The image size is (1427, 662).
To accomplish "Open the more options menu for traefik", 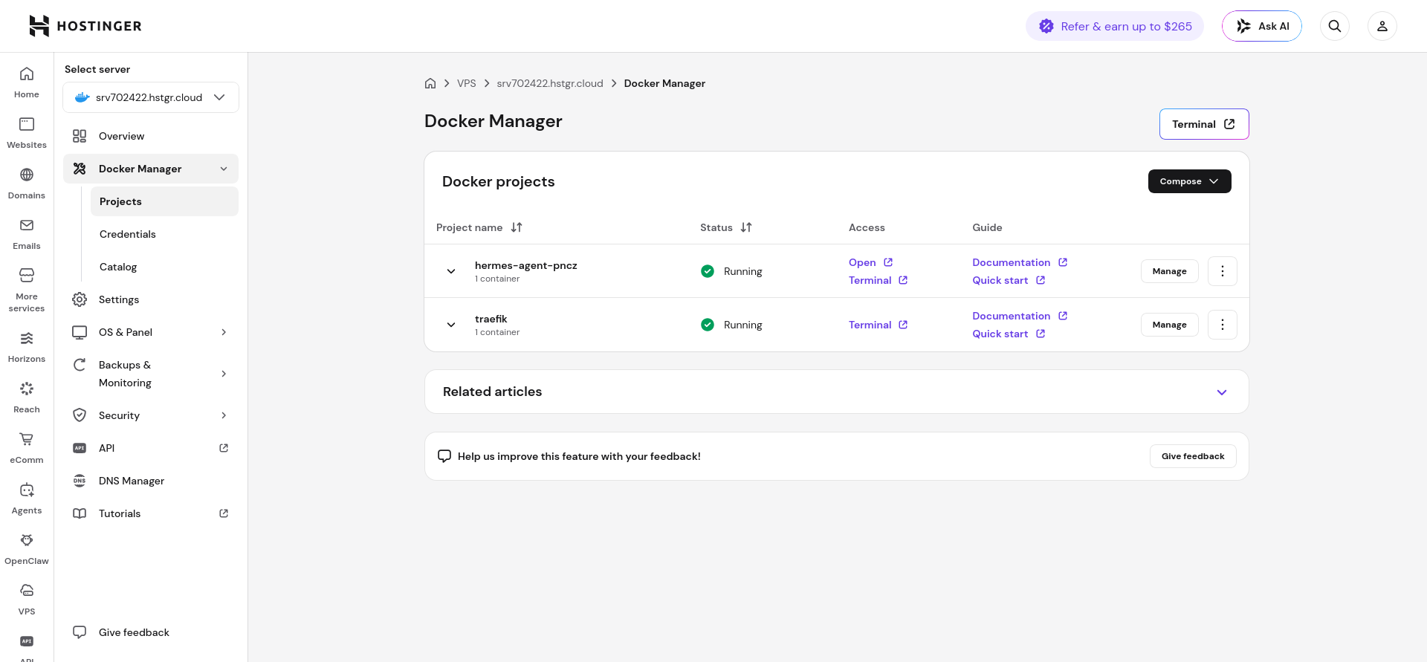I will [x=1223, y=325].
